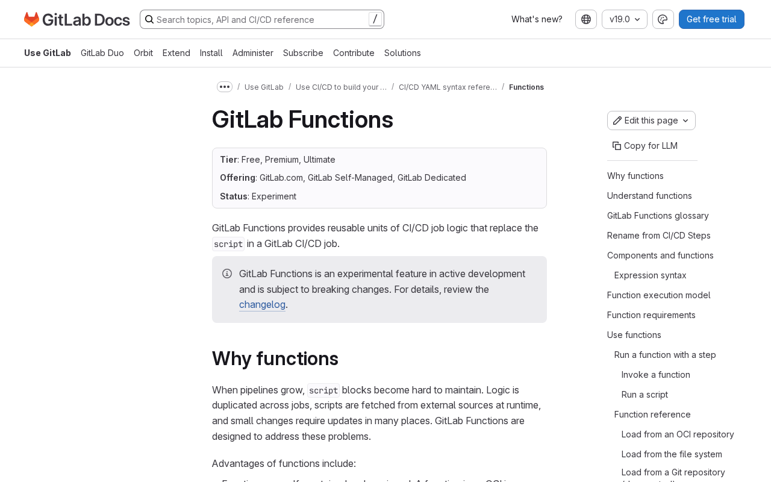This screenshot has height=482, width=771.
Task: Click the Use CI/CD to build breadcrumb
Action: 341,87
